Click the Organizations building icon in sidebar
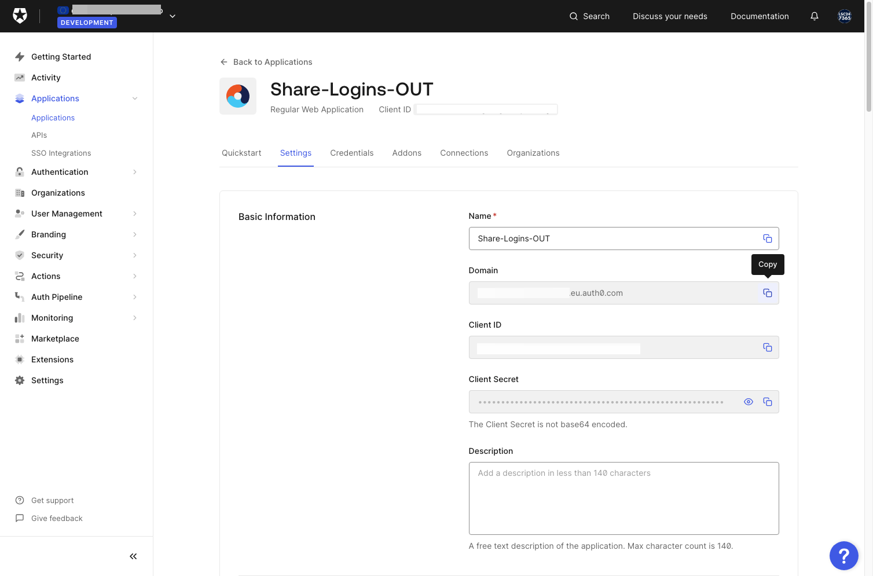873x576 pixels. coord(20,193)
